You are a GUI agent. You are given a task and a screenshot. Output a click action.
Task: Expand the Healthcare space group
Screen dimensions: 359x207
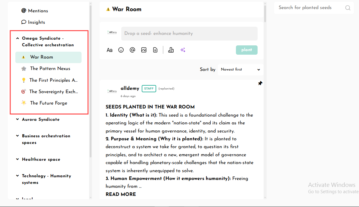[17, 159]
